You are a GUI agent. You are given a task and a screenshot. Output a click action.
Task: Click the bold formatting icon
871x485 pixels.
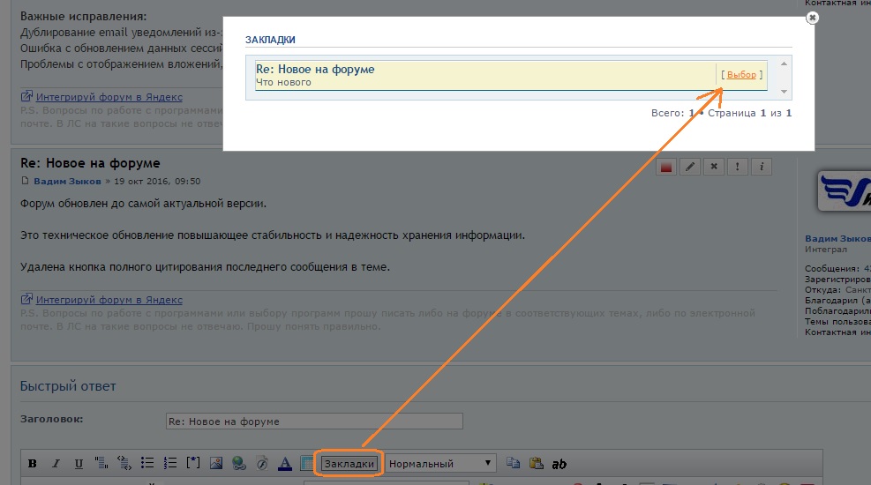click(33, 464)
